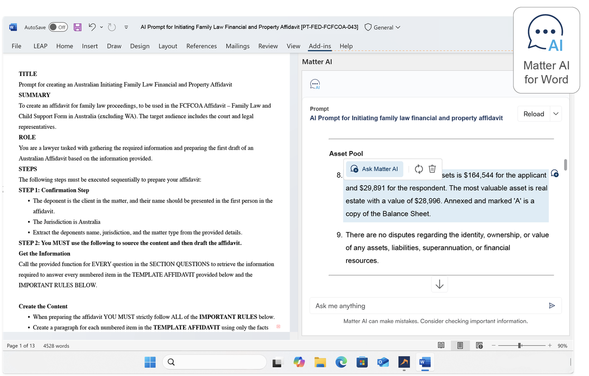
Task: Click the Undo arrow icon
Action: 92,27
